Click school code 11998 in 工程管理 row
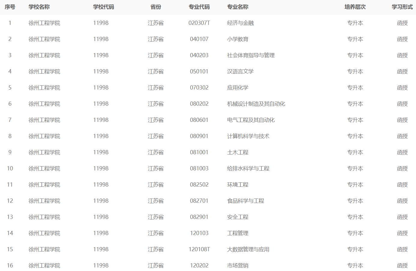416x271 pixels. [101, 233]
